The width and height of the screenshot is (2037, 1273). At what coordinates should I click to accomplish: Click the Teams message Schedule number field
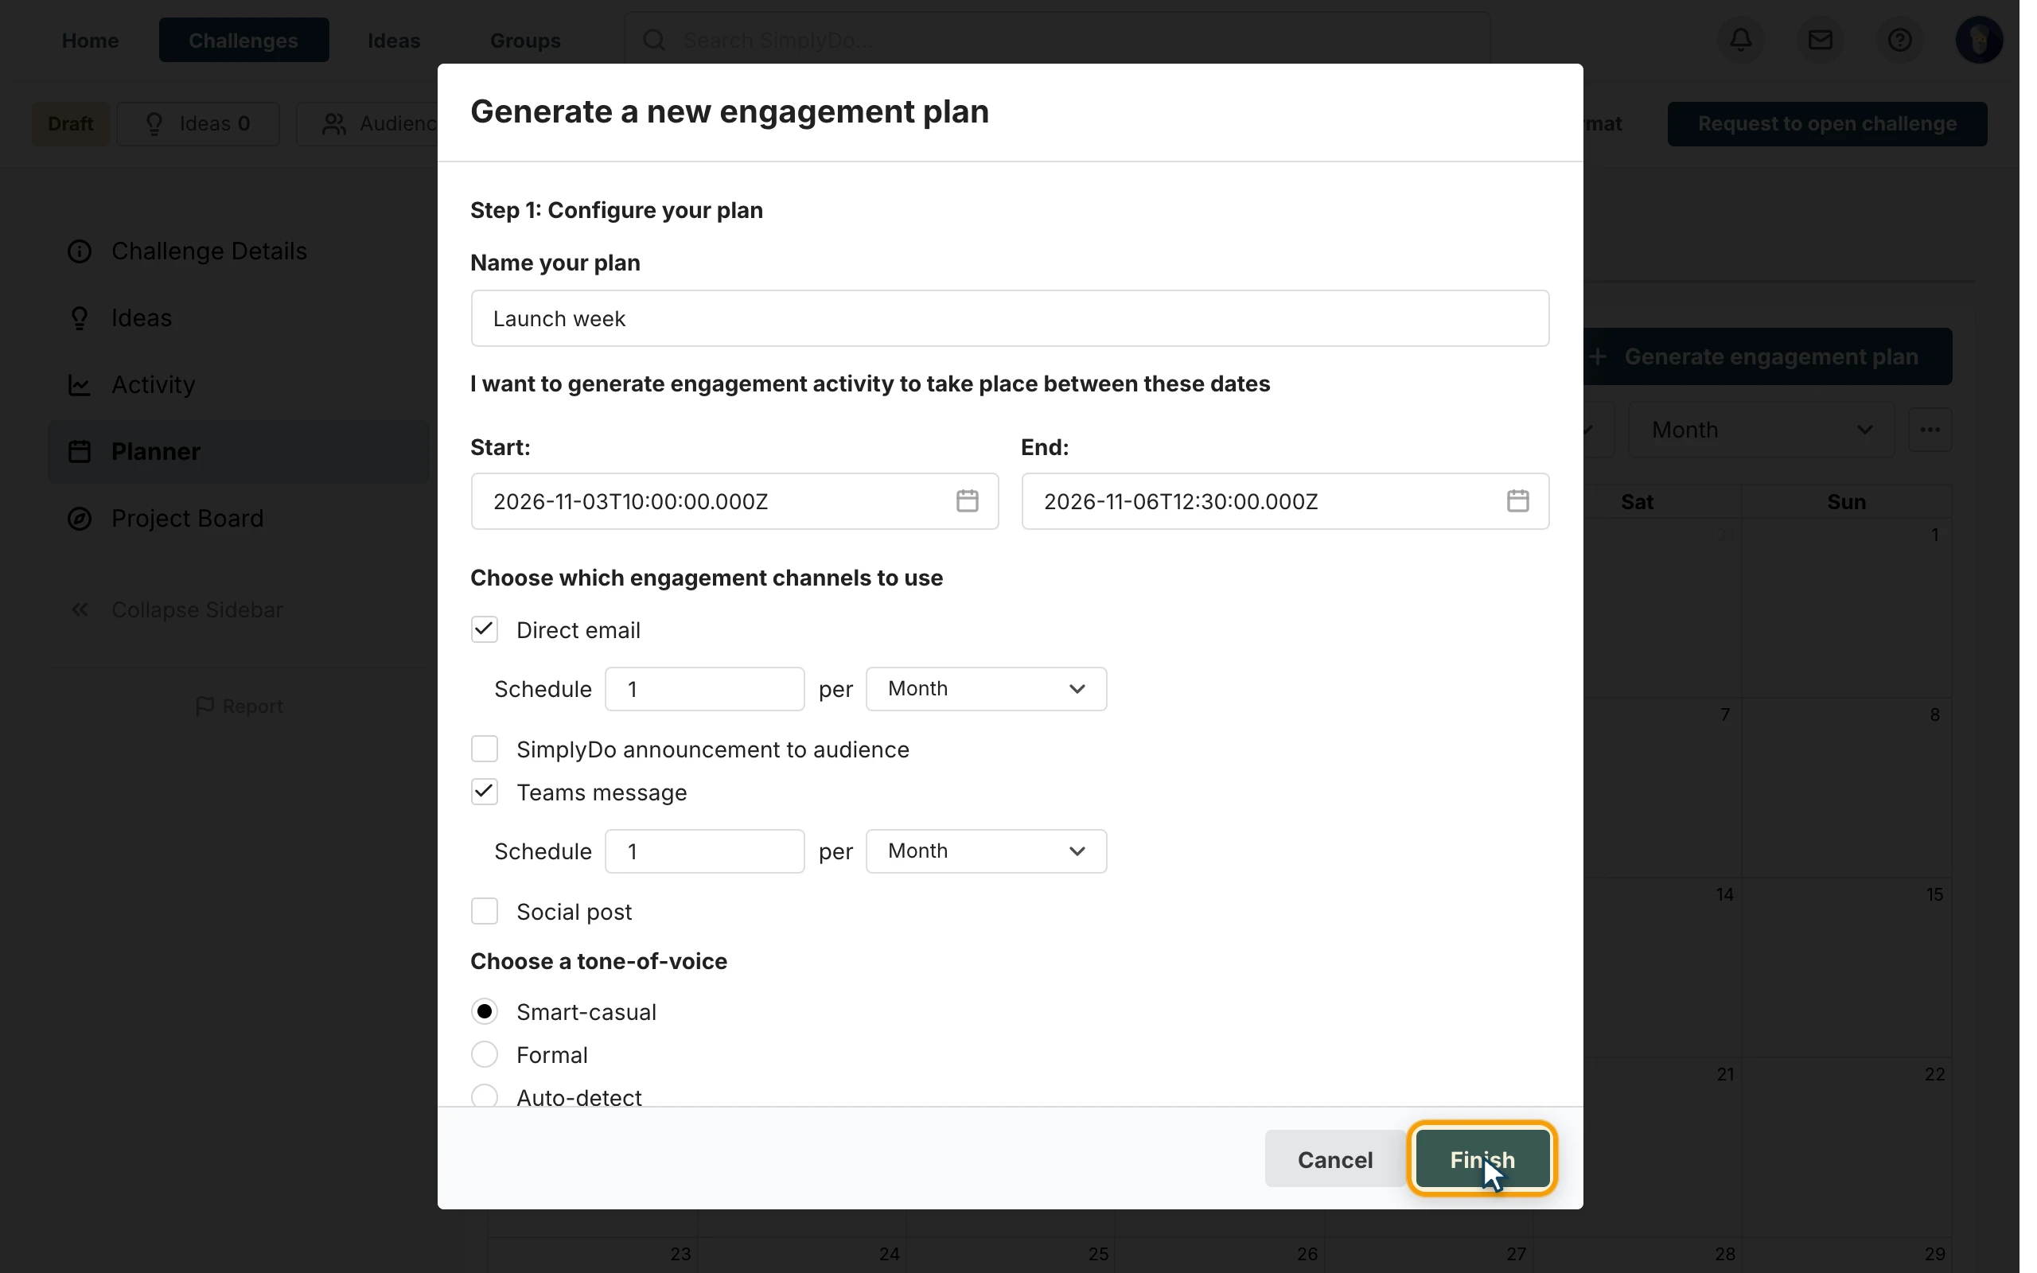coord(704,852)
